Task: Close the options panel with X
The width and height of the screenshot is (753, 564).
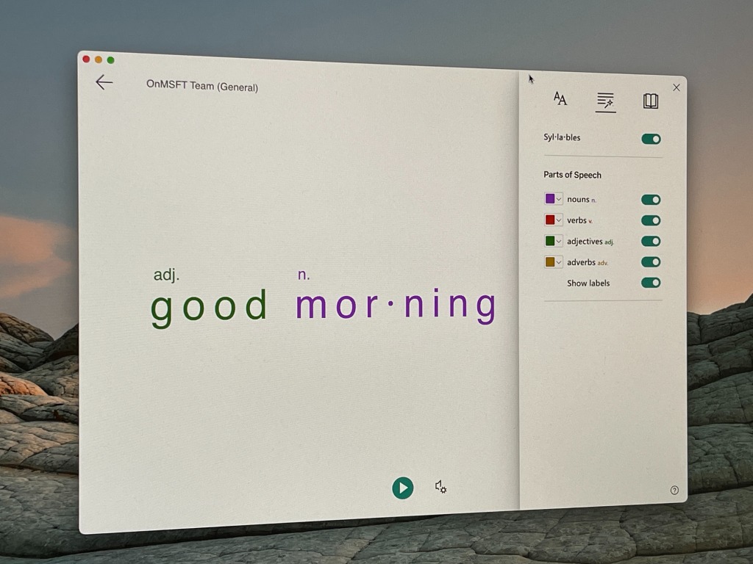Action: [x=677, y=87]
